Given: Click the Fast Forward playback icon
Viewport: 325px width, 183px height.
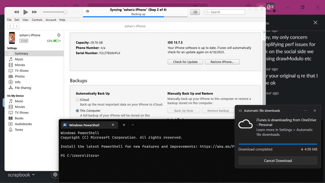Looking at the screenshot, I should tap(35, 12).
